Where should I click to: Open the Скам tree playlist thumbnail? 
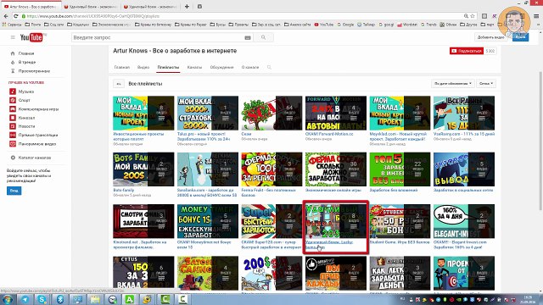coord(271,113)
